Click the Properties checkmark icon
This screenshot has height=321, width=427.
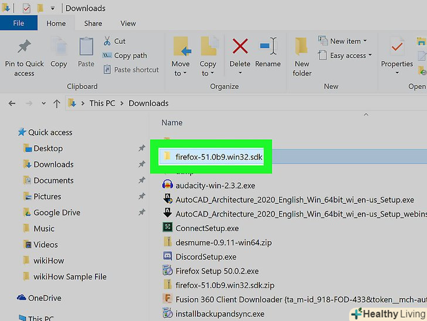point(396,46)
